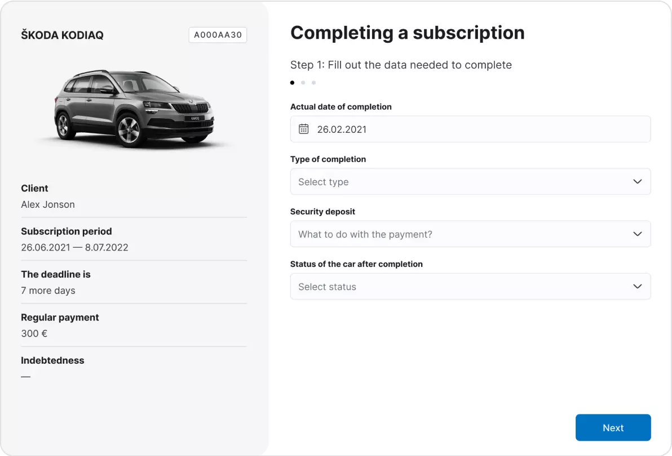Click the Security deposit chevron arrow
The width and height of the screenshot is (672, 456).
tap(637, 234)
